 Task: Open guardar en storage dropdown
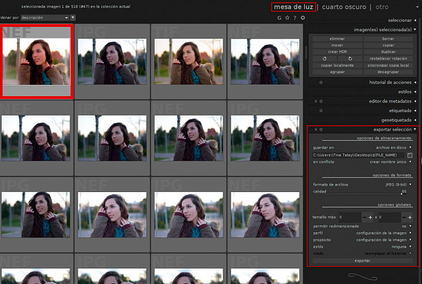tap(362, 148)
